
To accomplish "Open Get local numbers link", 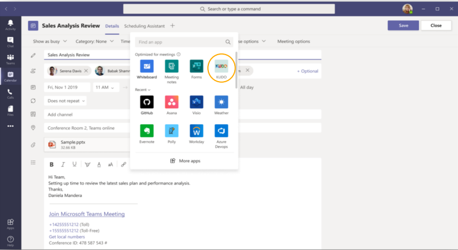I will tap(67, 237).
